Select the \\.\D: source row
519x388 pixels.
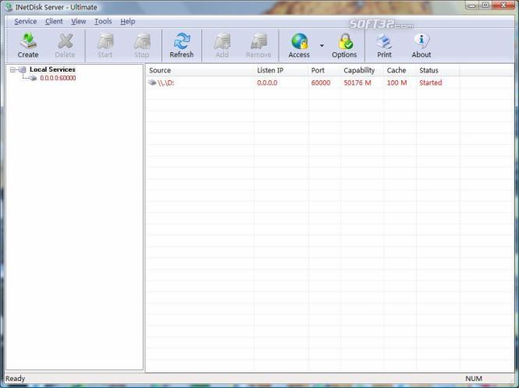pos(165,83)
